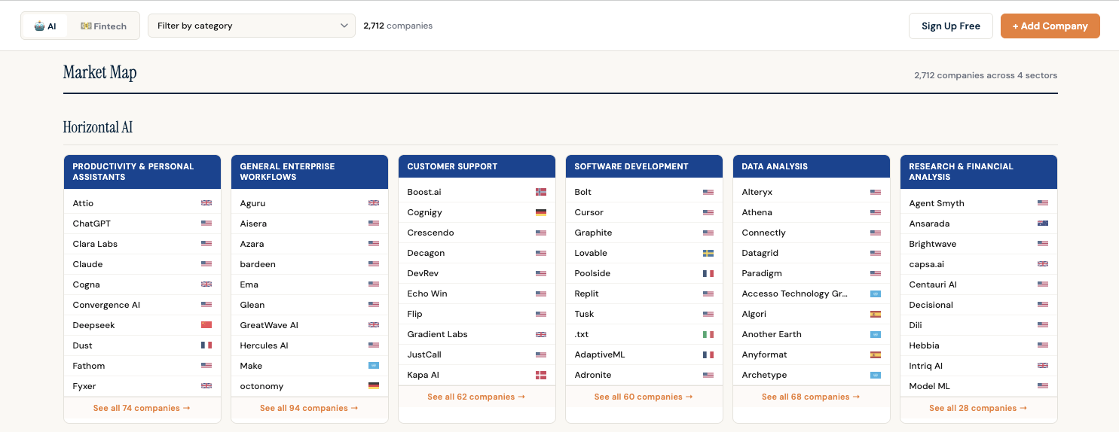
Task: Open the Paradigm company entry
Action: 812,273
